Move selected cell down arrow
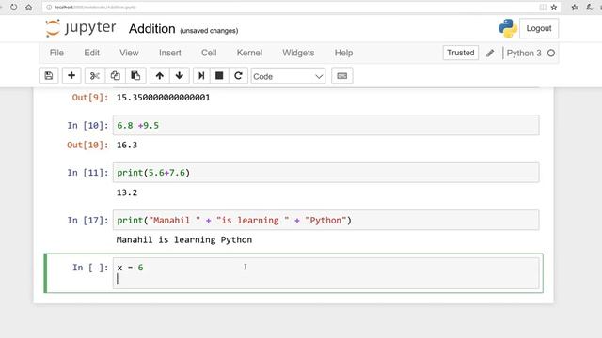The image size is (602, 338). (x=180, y=76)
